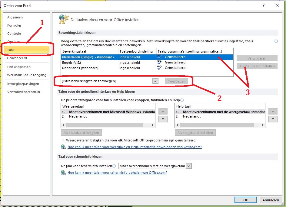Open link about downloading weergave languages

135,147
